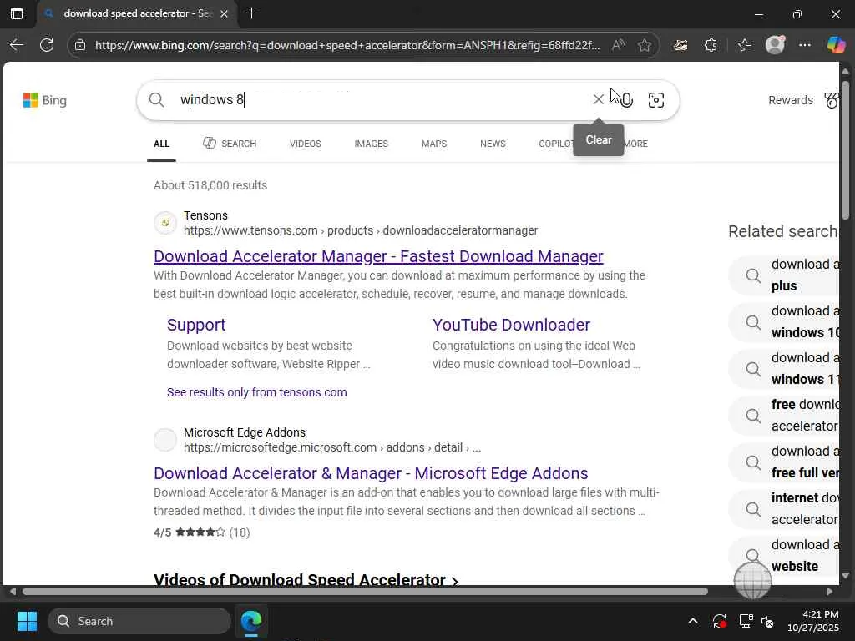Click See results only from tensons.com
Viewport: 855px width, 641px height.
257,392
